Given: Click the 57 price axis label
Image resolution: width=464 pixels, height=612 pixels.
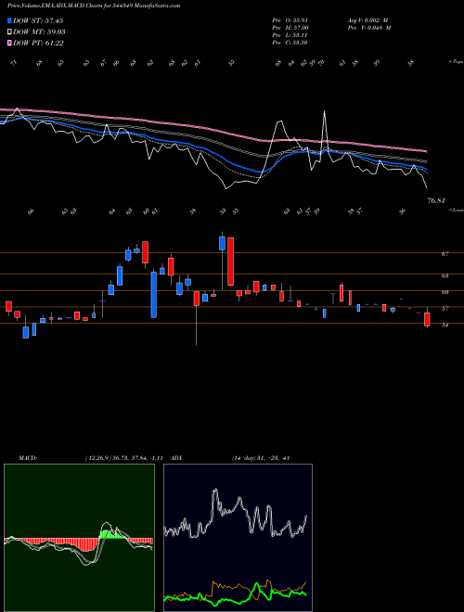Looking at the screenshot, I should 445,309.
